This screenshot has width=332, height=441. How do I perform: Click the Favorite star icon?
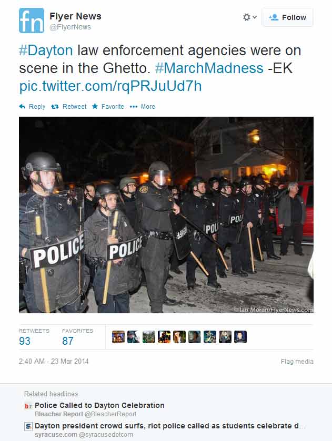tap(95, 106)
